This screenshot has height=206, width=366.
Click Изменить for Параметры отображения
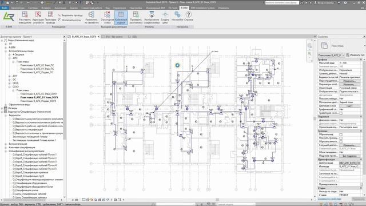349,85
